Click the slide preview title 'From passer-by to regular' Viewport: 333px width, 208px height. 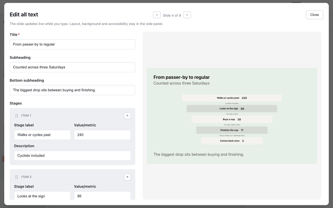coord(182,77)
